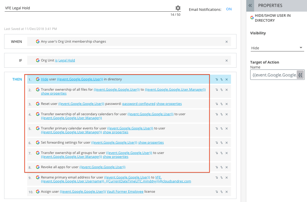Click the Google icon on the WHEN trigger

(38, 41)
